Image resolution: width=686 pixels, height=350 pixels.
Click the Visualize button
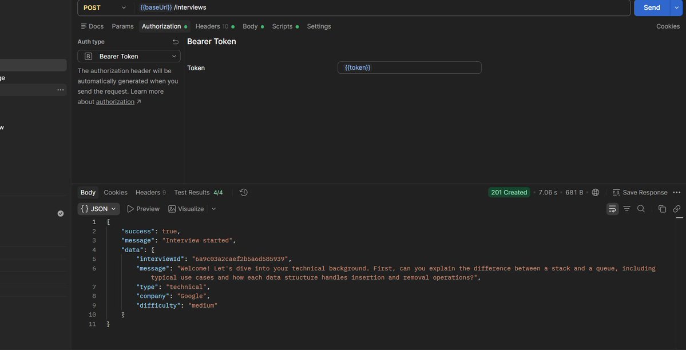[x=186, y=209]
